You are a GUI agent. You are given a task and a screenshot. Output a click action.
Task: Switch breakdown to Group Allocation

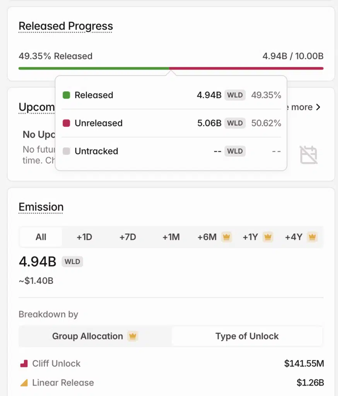(x=87, y=336)
